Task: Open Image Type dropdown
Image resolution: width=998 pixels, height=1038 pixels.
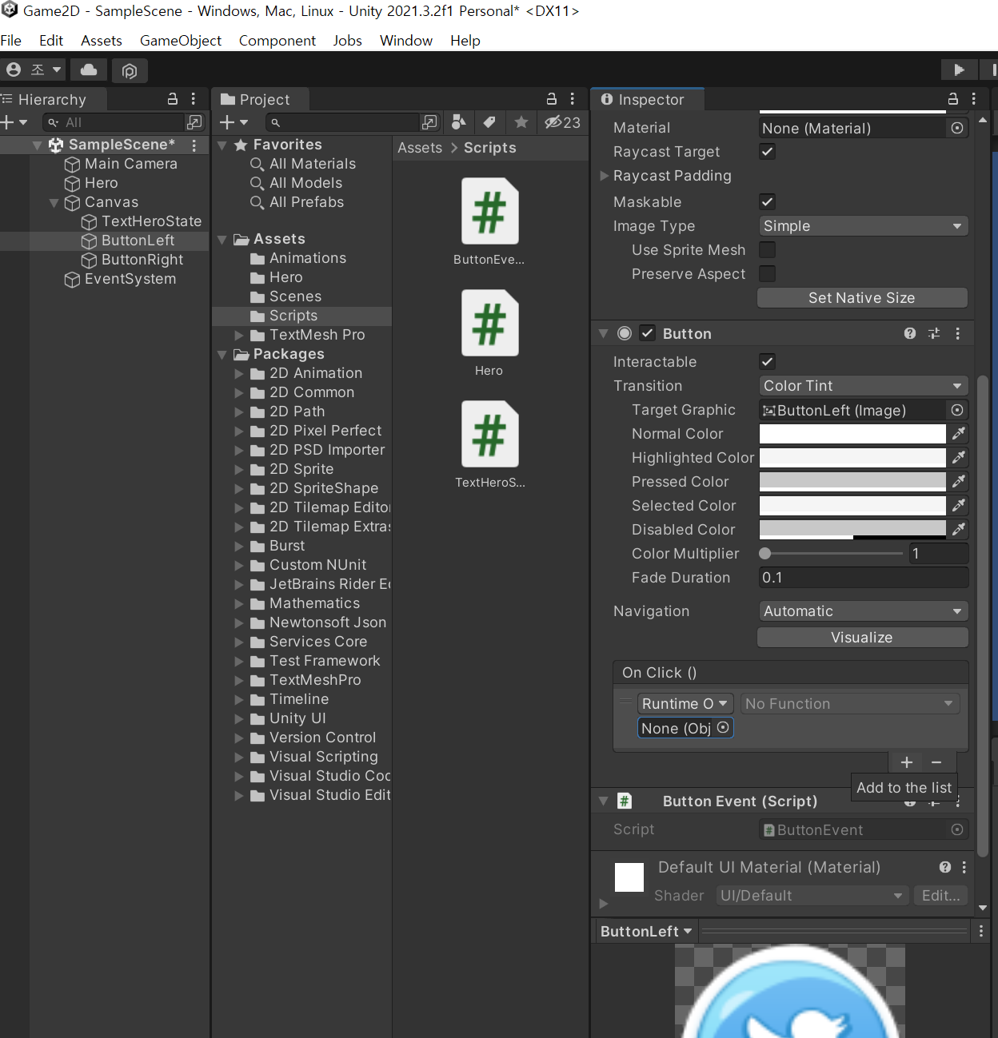Action: (x=863, y=226)
